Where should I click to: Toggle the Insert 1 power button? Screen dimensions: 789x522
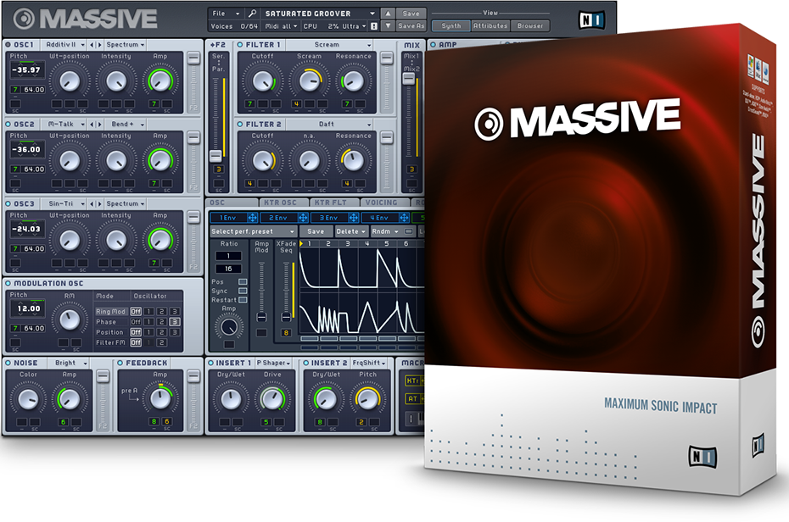point(210,363)
